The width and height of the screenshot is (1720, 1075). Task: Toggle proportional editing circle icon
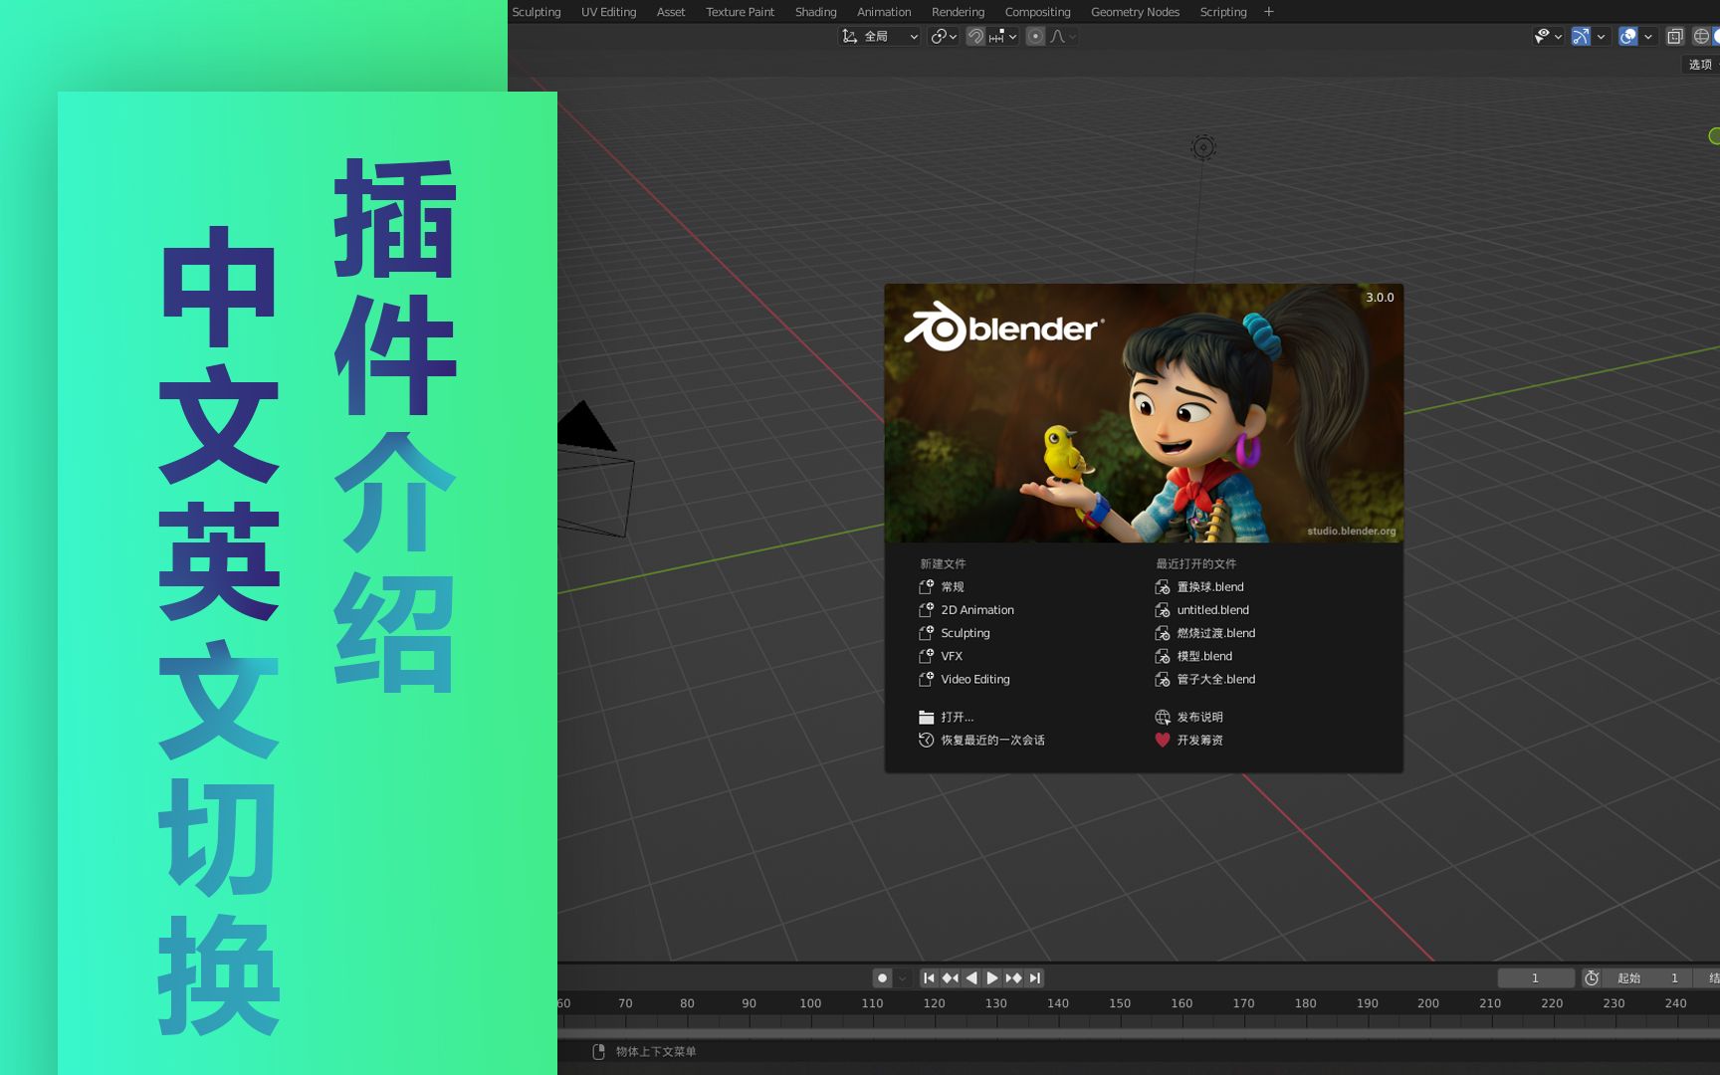tap(1035, 37)
